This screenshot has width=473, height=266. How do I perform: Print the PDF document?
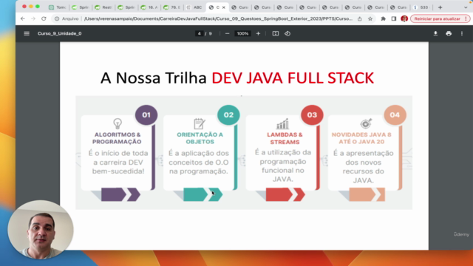click(x=449, y=33)
